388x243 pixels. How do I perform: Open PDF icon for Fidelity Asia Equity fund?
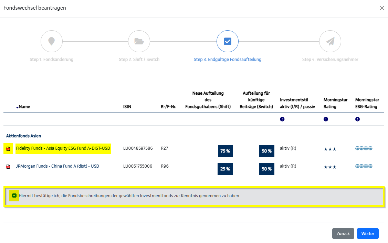tap(8, 149)
